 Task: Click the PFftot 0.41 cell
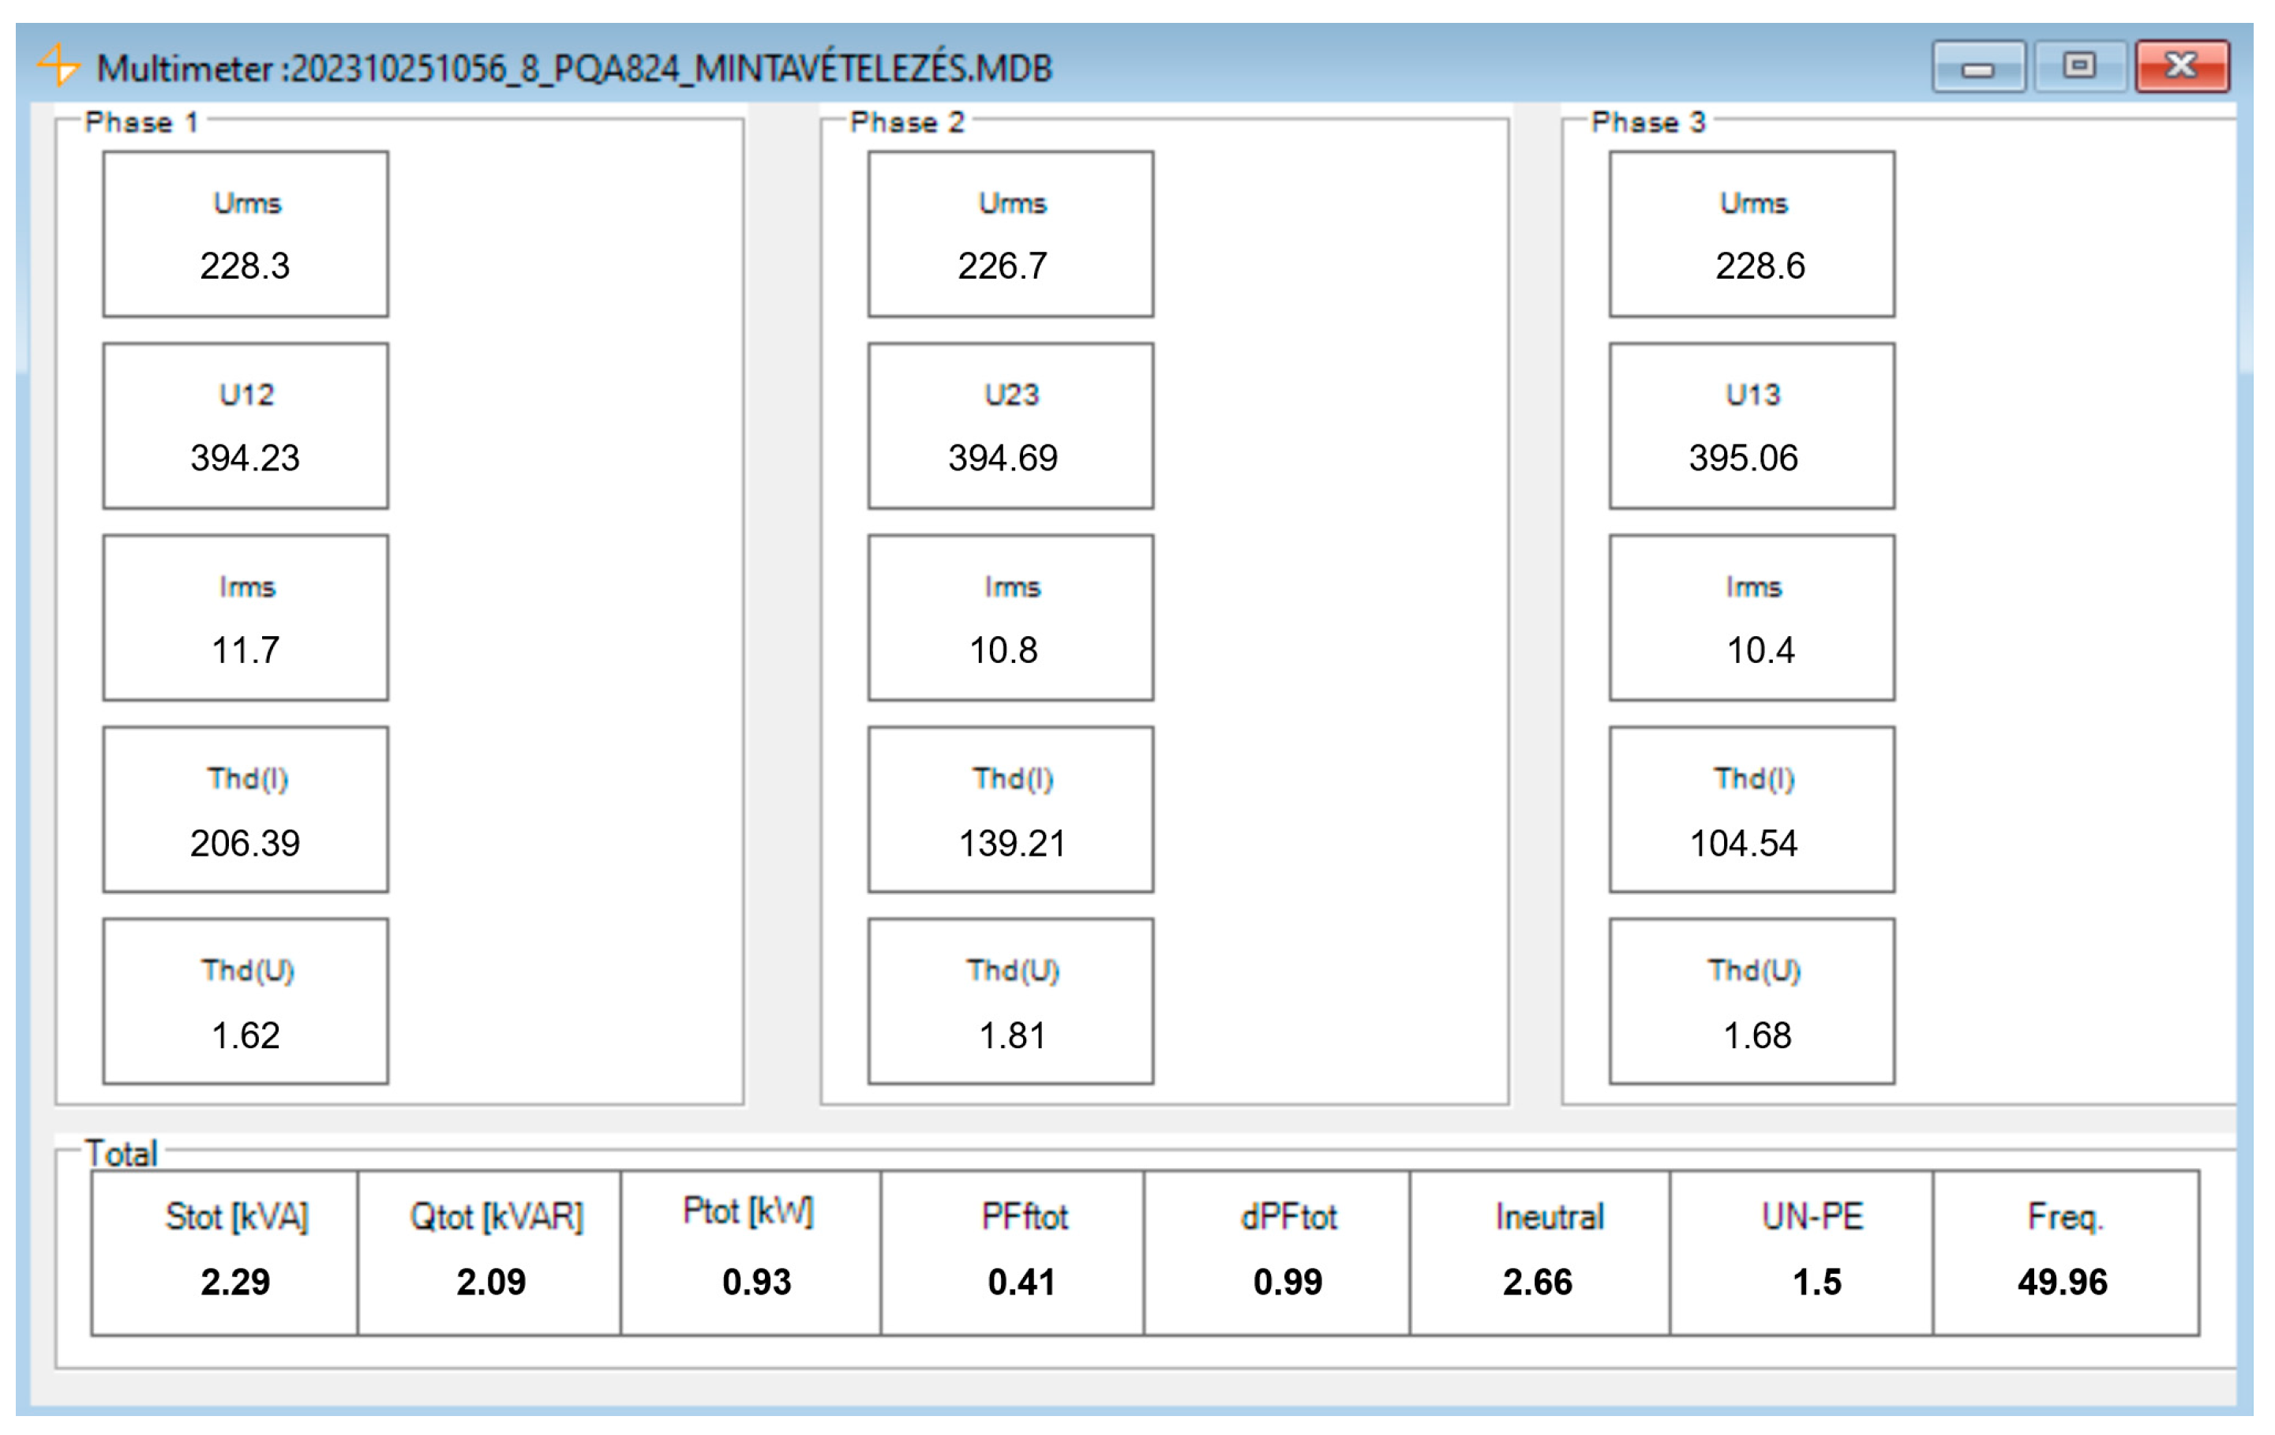pyautogui.click(x=1012, y=1253)
